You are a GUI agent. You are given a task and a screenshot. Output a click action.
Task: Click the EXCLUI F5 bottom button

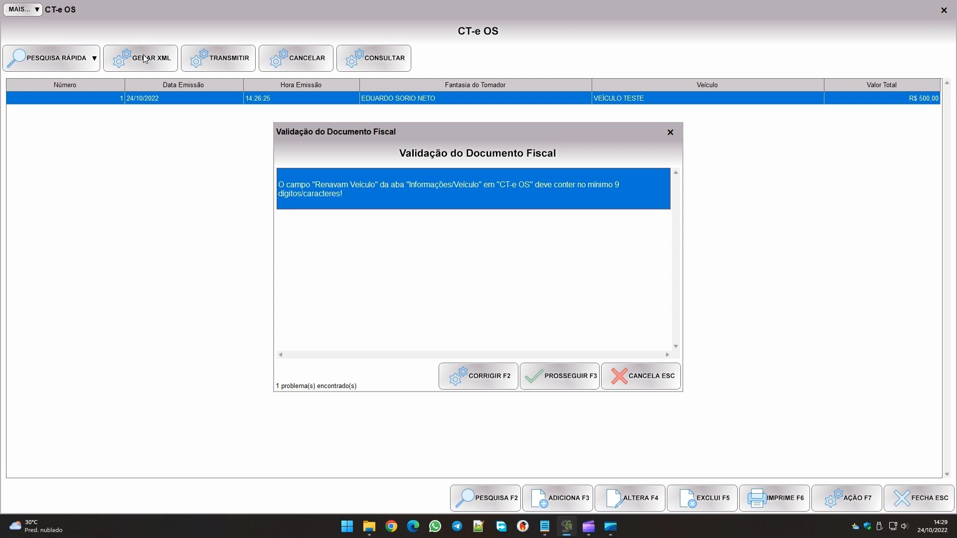(702, 498)
